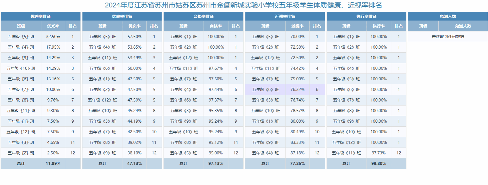488x185 pixels.
Task: Click the 总计 77.25% value
Action: [297, 164]
